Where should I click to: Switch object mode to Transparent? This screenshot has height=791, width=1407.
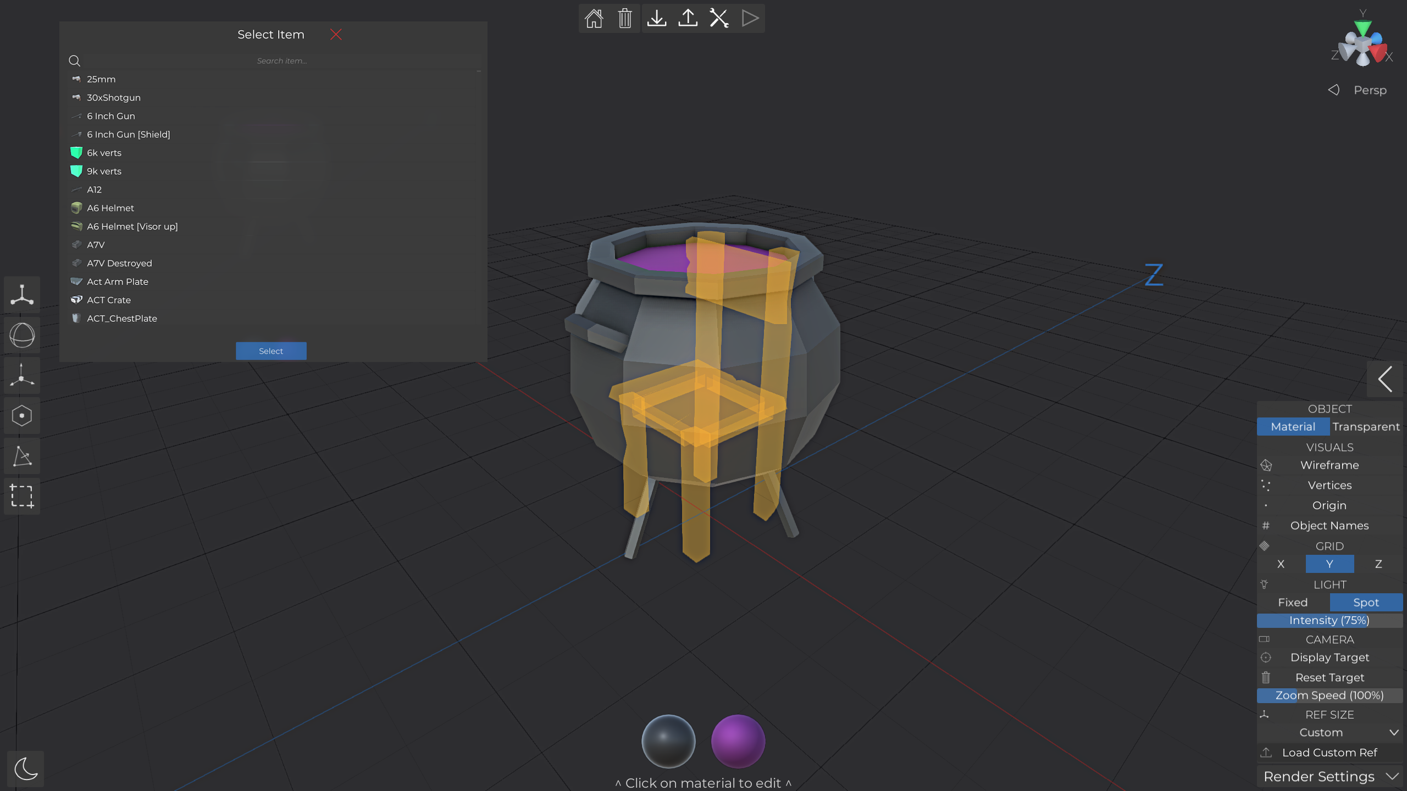click(1365, 427)
